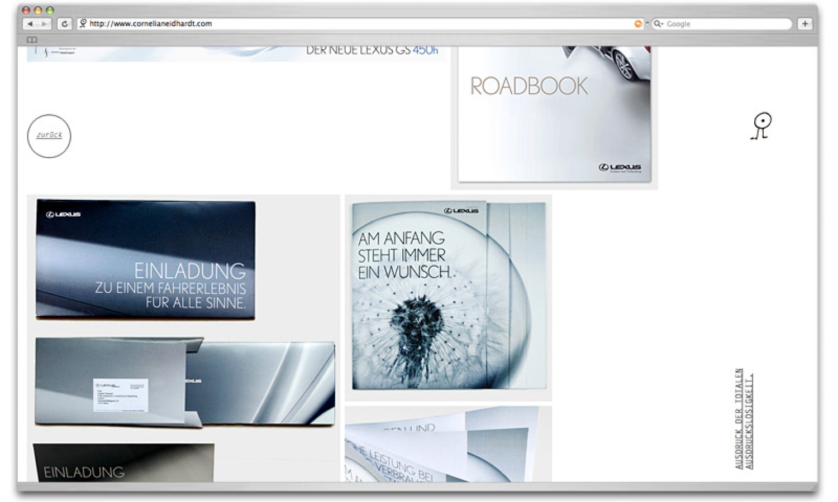Click the folded brochure image at bottom
Image resolution: width=838 pixels, height=502 pixels.
point(448,446)
